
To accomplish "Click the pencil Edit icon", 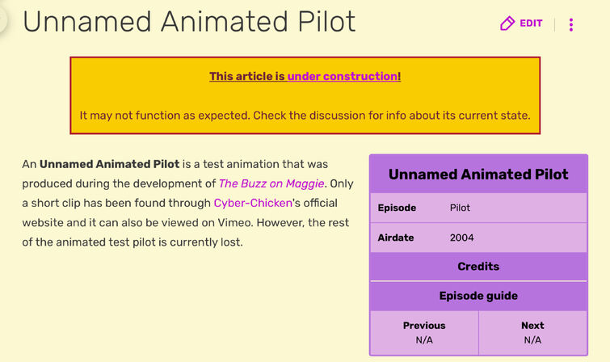I will (x=507, y=23).
